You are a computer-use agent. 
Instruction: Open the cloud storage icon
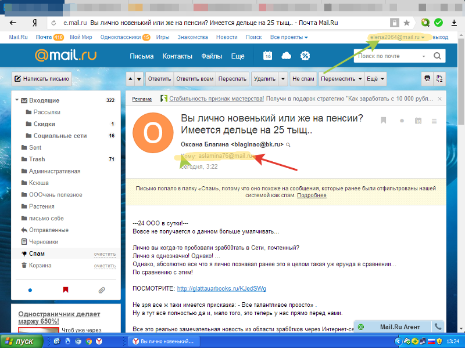pyautogui.click(x=286, y=56)
